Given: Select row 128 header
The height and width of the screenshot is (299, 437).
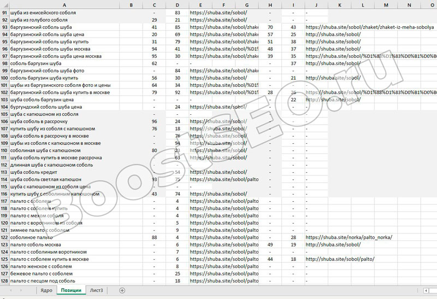Looking at the screenshot, I should coord(5,281).
